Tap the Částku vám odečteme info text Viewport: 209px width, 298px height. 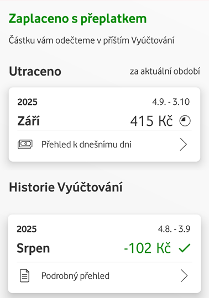(x=91, y=40)
